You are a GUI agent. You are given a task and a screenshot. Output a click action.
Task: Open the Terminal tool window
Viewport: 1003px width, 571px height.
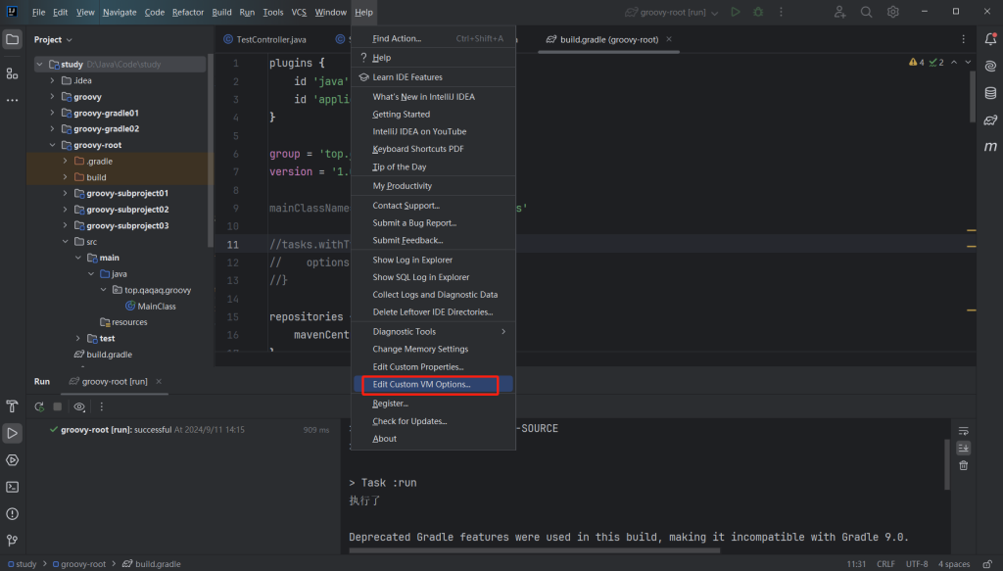pos(12,487)
